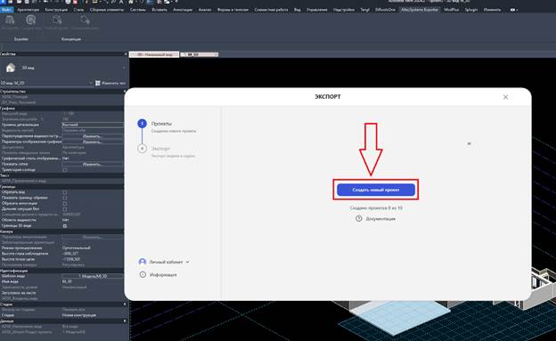Click the Имя вида field M_3D
This screenshot has width=556, height=341.
pos(93,281)
